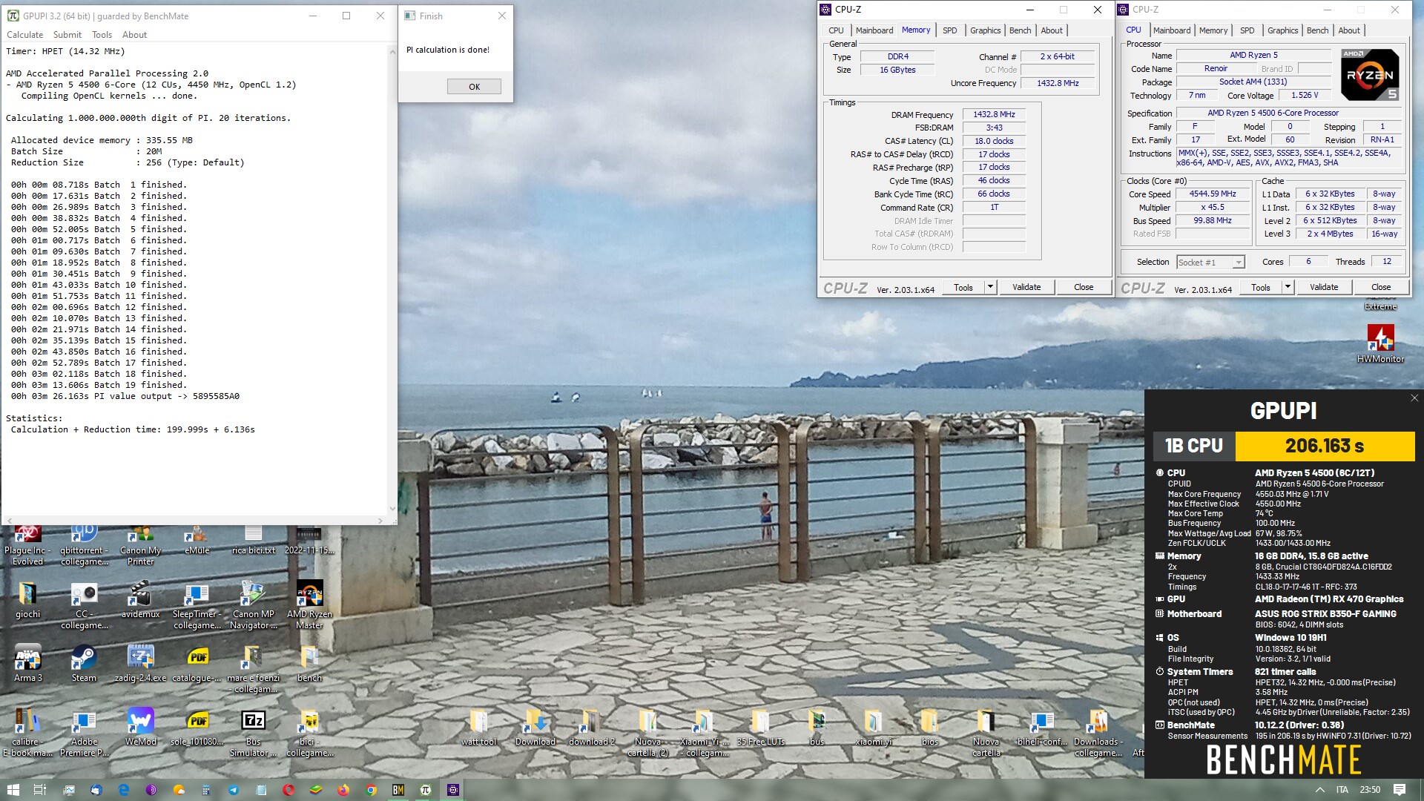Open the About menu in GPUPI
The height and width of the screenshot is (801, 1424).
coord(134,35)
